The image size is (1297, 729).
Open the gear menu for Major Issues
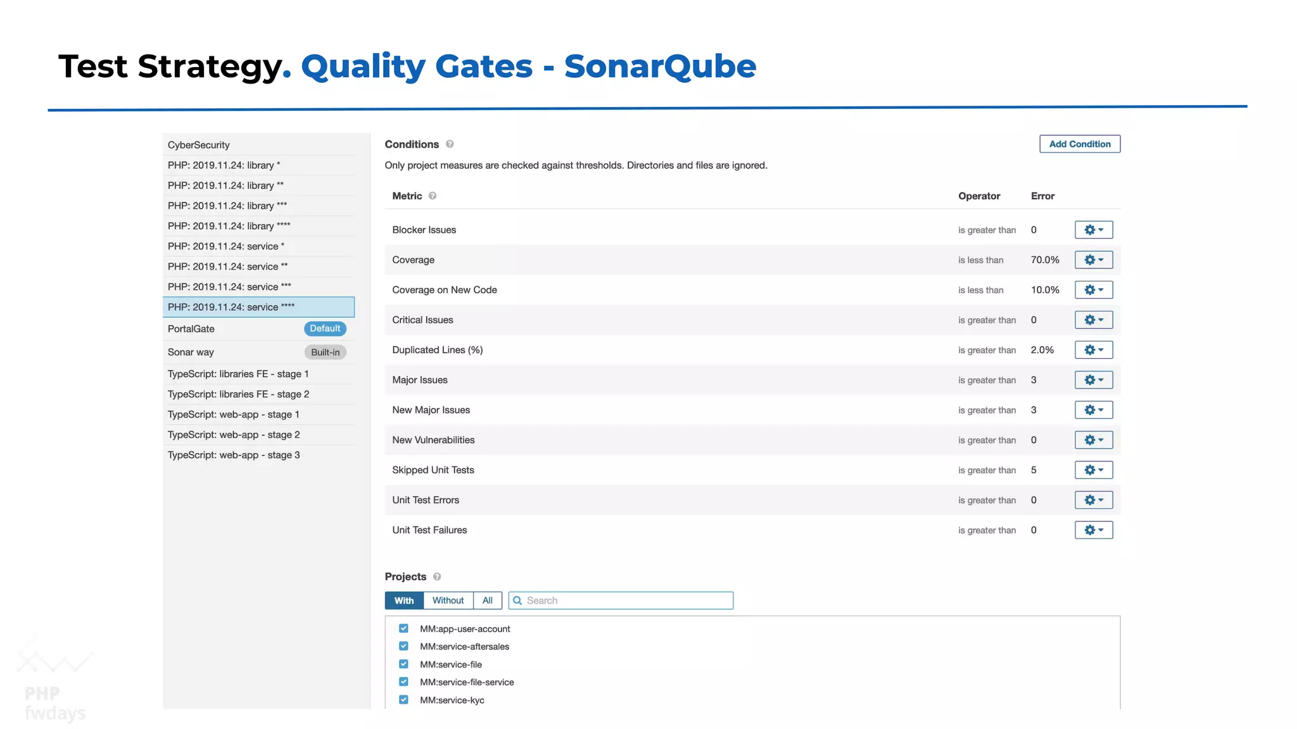[x=1094, y=380]
